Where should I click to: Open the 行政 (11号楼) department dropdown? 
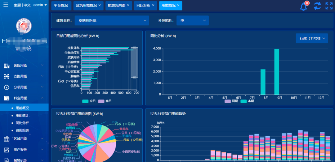[312, 38]
